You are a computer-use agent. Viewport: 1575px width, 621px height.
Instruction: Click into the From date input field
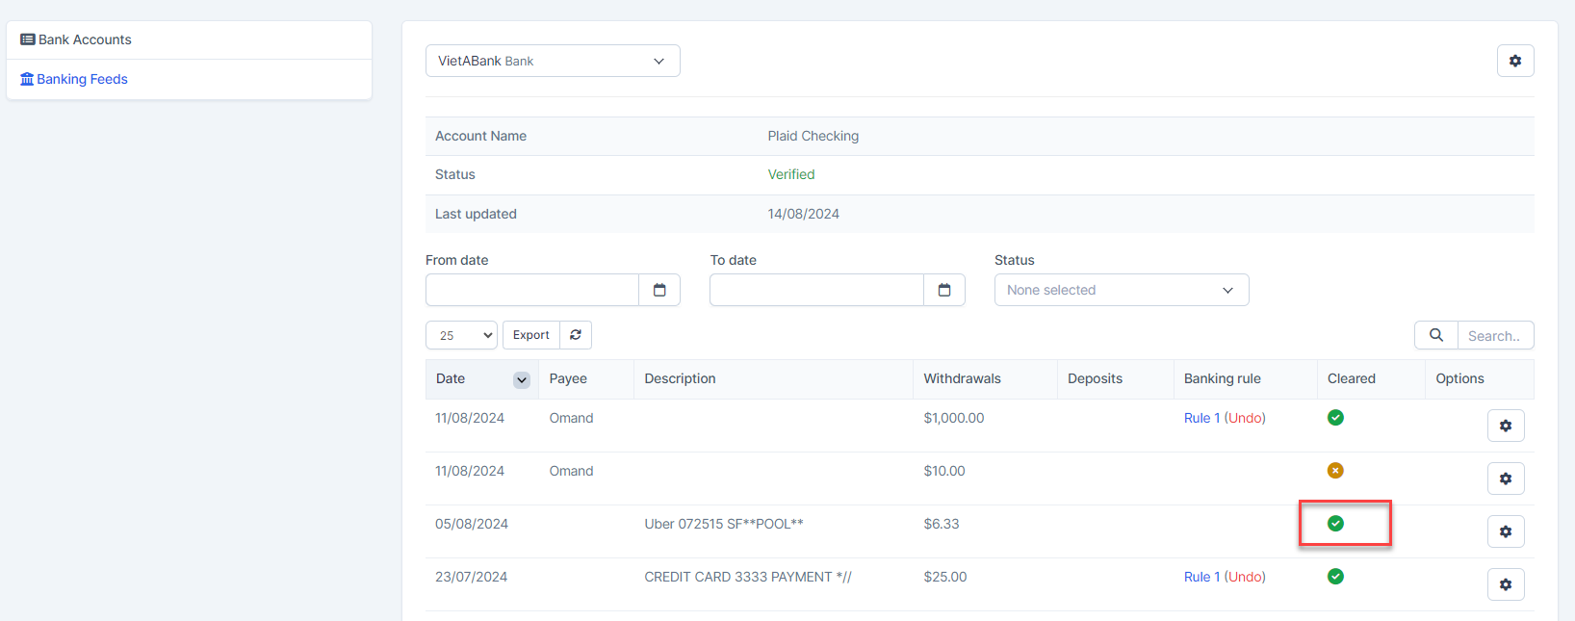[532, 290]
